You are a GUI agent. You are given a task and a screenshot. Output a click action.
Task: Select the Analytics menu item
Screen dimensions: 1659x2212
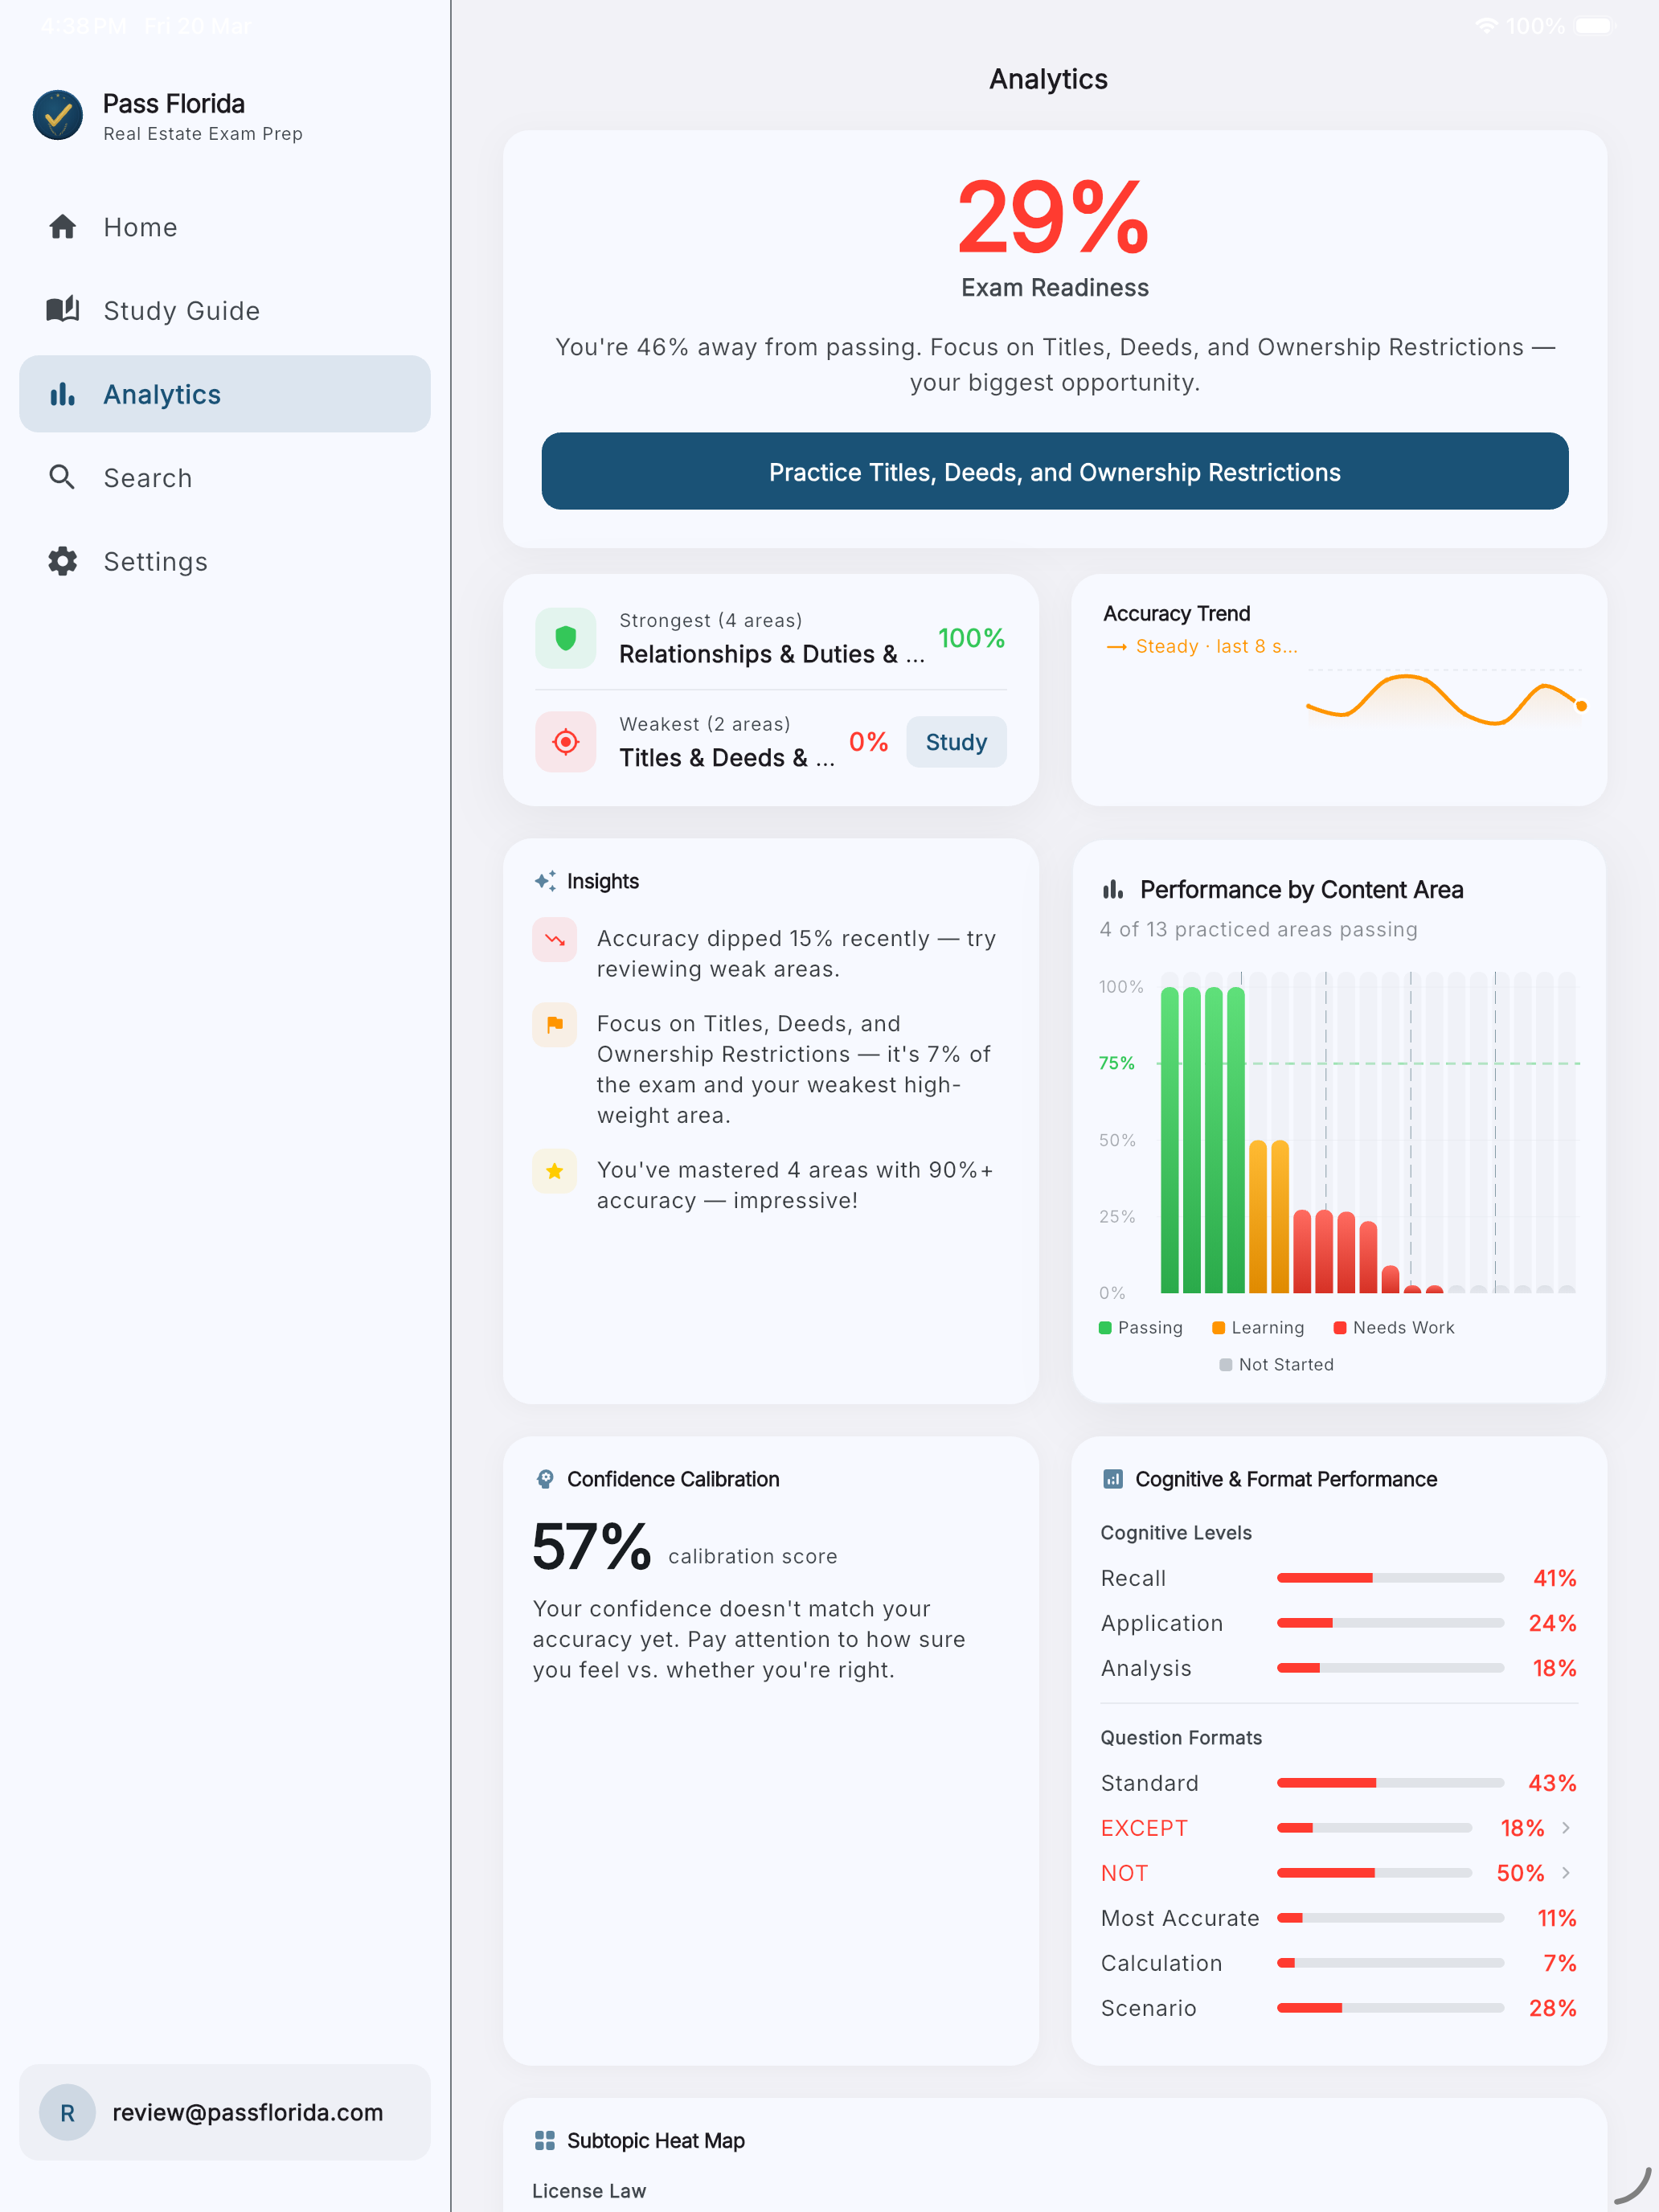[x=225, y=394]
